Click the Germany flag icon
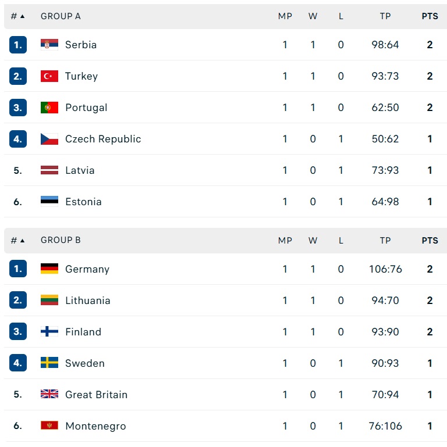The image size is (447, 447). click(x=49, y=269)
